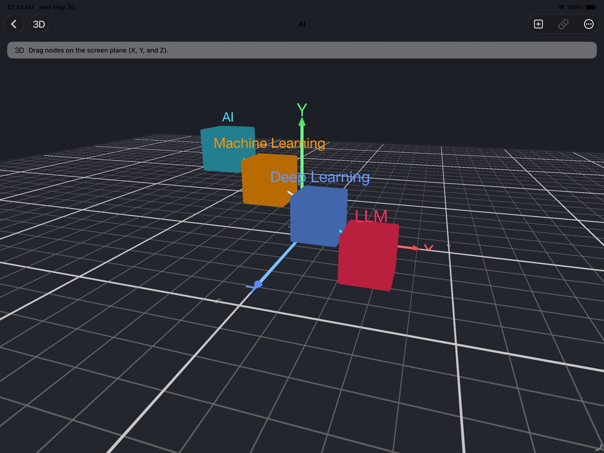Tap the 'AI' node label
Screen dimensions: 604x453
coord(228,117)
